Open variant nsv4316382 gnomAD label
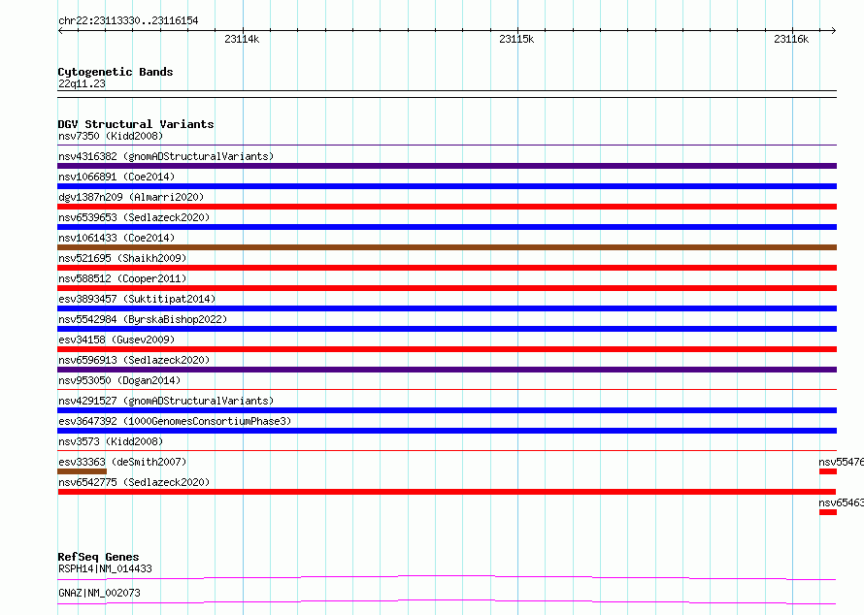The height and width of the screenshot is (615, 864). pyautogui.click(x=166, y=156)
